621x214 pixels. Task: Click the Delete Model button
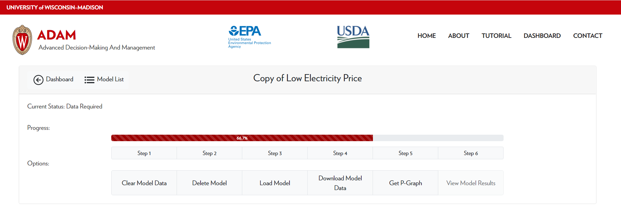209,183
